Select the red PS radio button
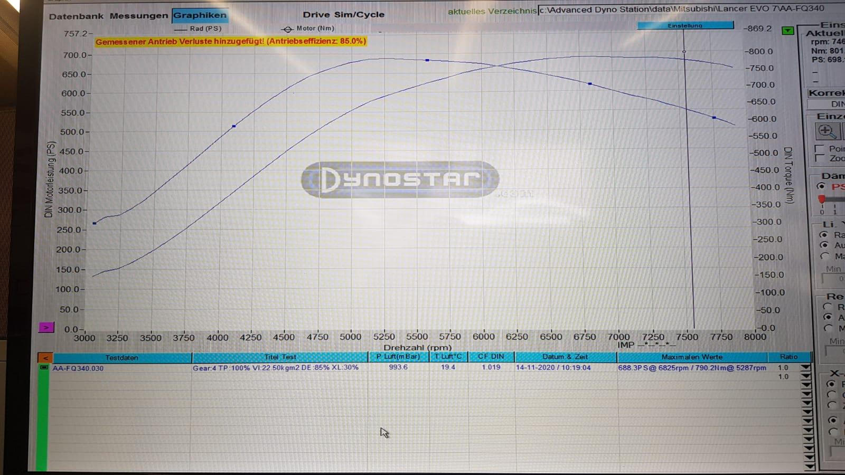The height and width of the screenshot is (475, 845). [x=821, y=186]
